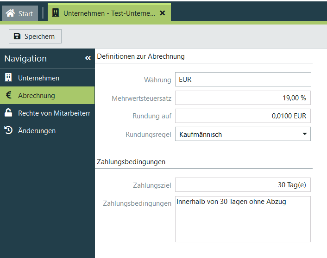Image resolution: width=327 pixels, height=258 pixels.
Task: Switch to the Start tab
Action: coord(20,13)
